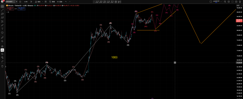Click the red current price label 84,490.72
This screenshot has height=99, width=243.
pyautogui.click(x=239, y=20)
